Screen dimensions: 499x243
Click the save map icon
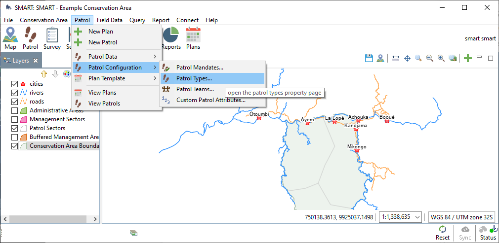tap(369, 58)
